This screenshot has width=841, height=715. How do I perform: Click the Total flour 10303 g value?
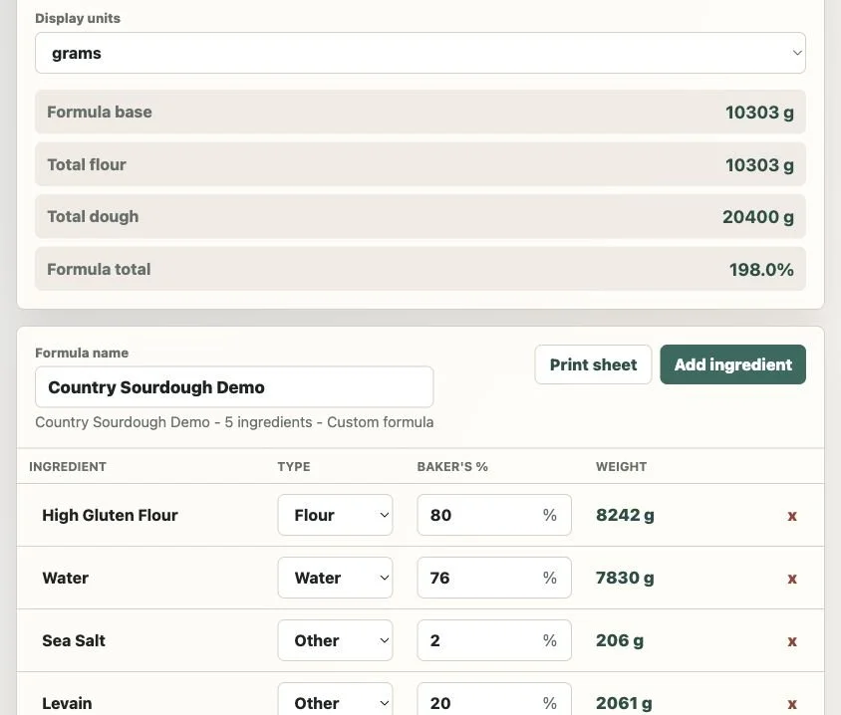pos(759,165)
